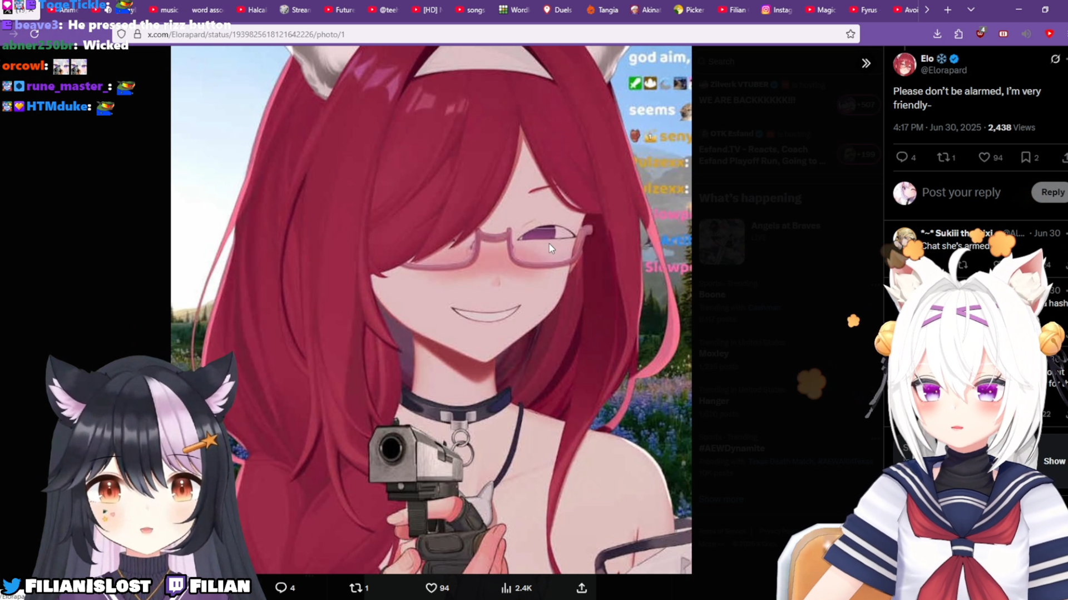Switch to the Strean tab
This screenshot has height=600, width=1068.
coord(295,9)
